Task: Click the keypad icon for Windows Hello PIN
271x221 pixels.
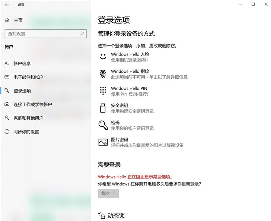Action: (x=103, y=91)
